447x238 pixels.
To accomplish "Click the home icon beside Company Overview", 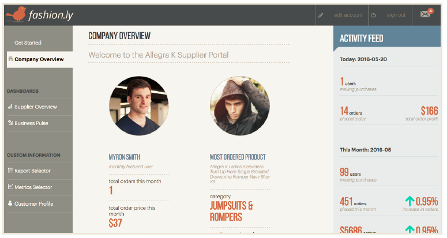I will point(10,59).
